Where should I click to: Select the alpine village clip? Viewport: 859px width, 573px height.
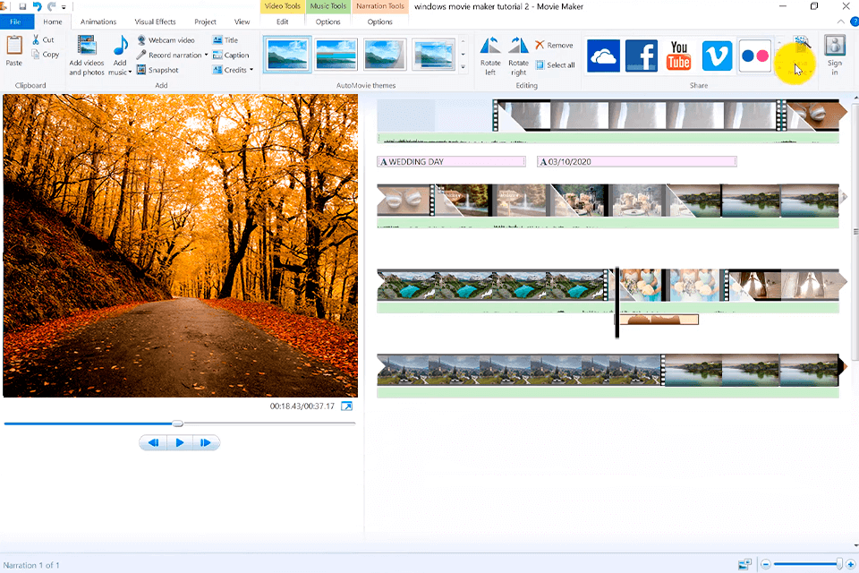519,370
